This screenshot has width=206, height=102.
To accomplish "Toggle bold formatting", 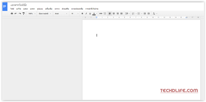I will (82, 14).
